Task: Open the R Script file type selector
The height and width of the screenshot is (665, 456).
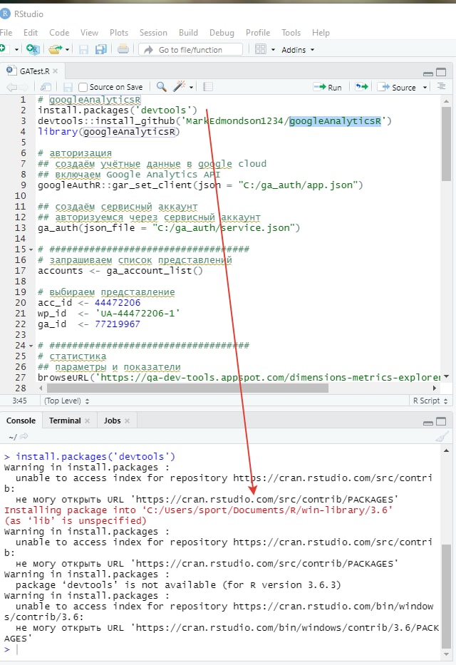Action: (430, 401)
